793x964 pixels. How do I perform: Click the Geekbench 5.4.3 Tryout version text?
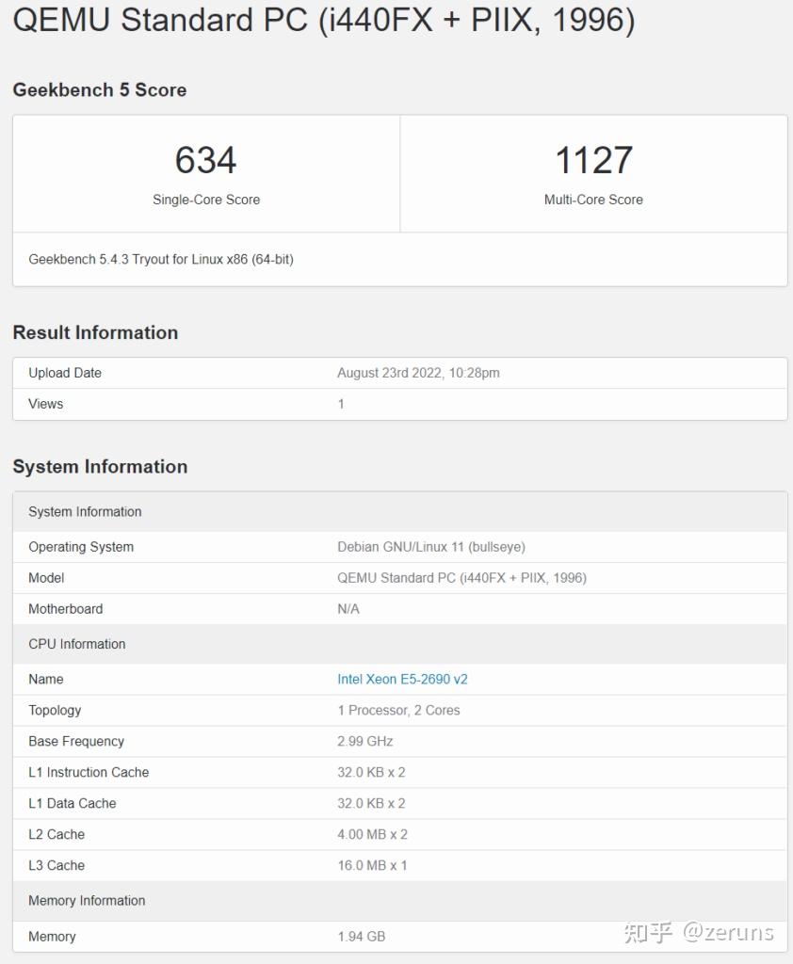[161, 259]
